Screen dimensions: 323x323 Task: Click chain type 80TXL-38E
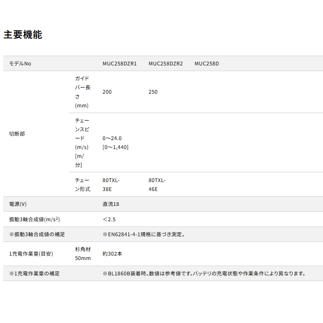tap(111, 185)
